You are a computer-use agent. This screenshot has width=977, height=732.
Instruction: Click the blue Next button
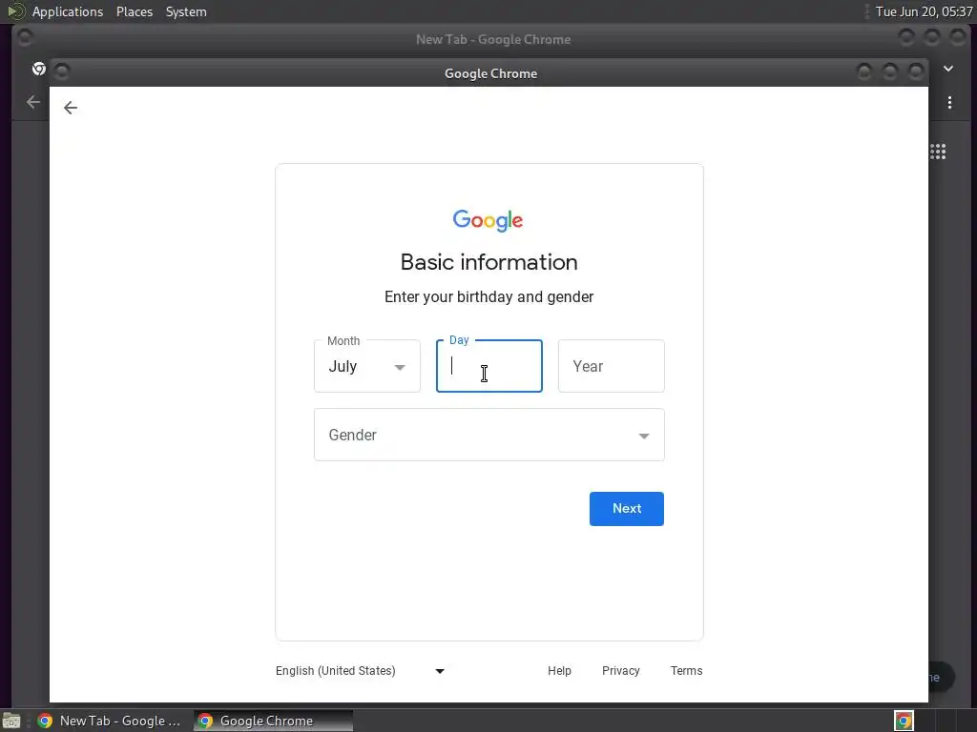click(626, 509)
